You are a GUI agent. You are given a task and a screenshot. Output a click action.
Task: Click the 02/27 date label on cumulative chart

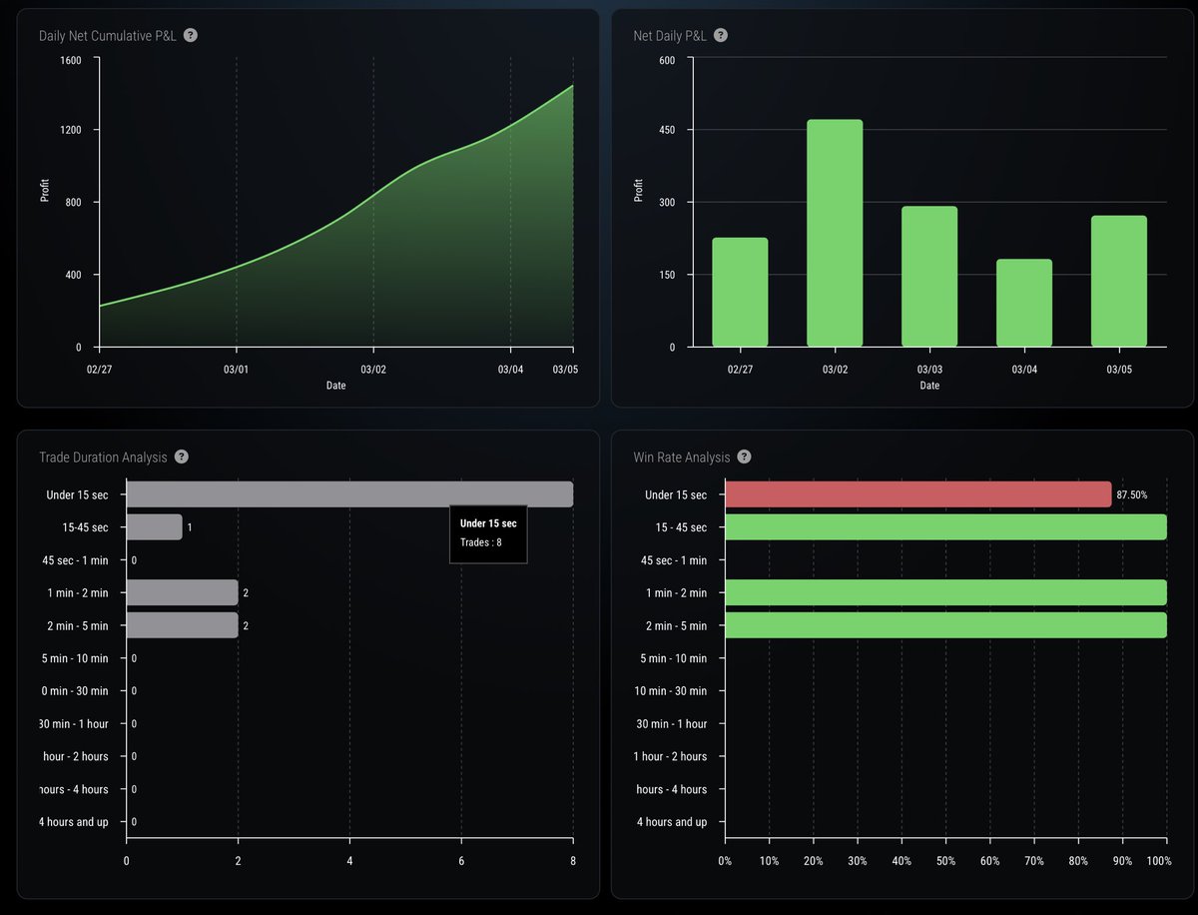pos(100,369)
